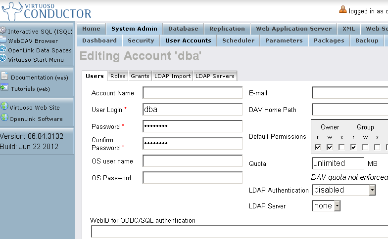Open the LDAP Authentication dropdown
This screenshot has width=388, height=239.
[343, 190]
